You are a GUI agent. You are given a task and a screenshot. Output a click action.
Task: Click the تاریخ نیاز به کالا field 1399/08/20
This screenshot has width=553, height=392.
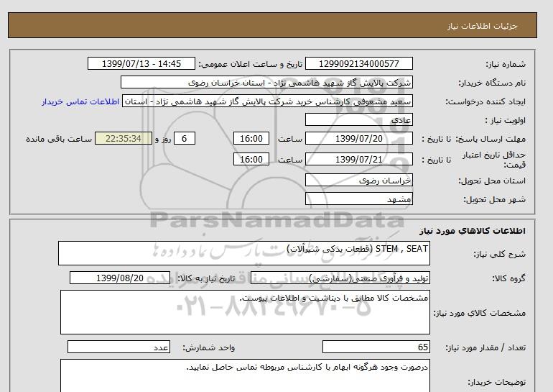click(x=120, y=278)
